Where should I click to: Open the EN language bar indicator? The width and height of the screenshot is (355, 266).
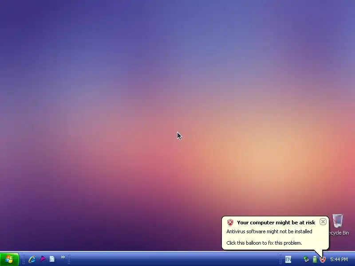(x=288, y=259)
